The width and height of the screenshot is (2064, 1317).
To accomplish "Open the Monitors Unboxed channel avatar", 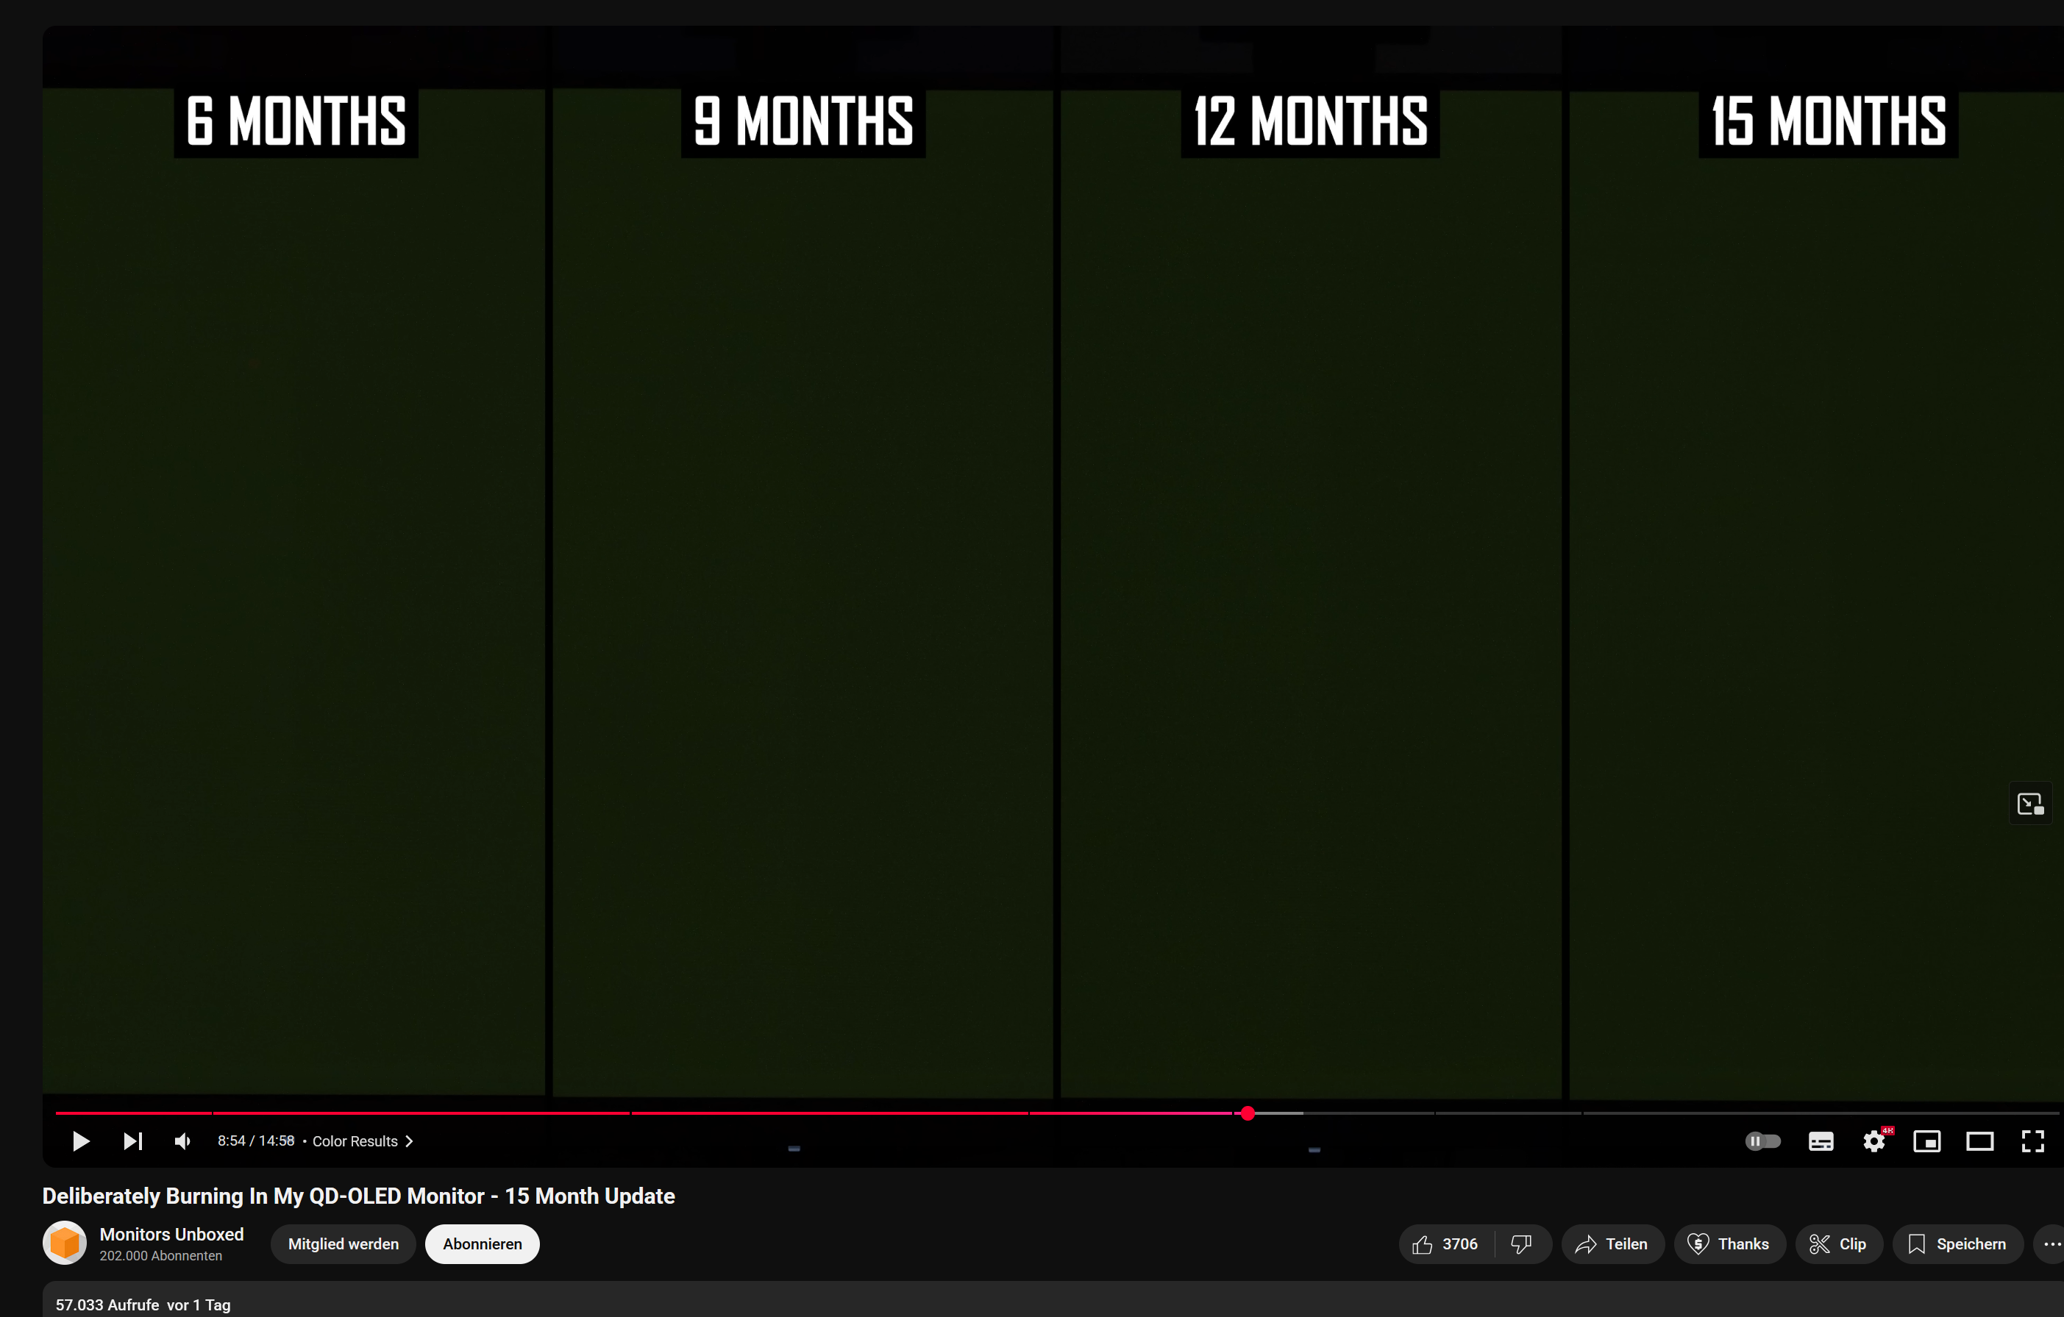I will tap(64, 1243).
